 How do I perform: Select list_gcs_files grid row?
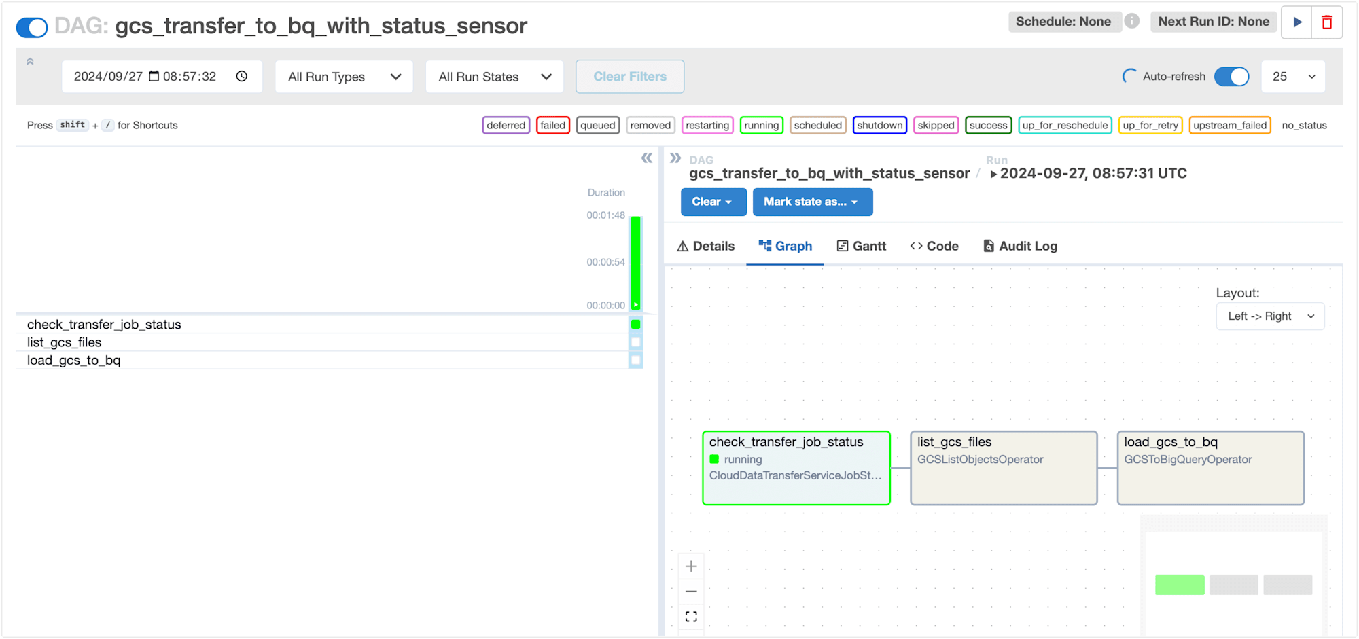tap(330, 342)
